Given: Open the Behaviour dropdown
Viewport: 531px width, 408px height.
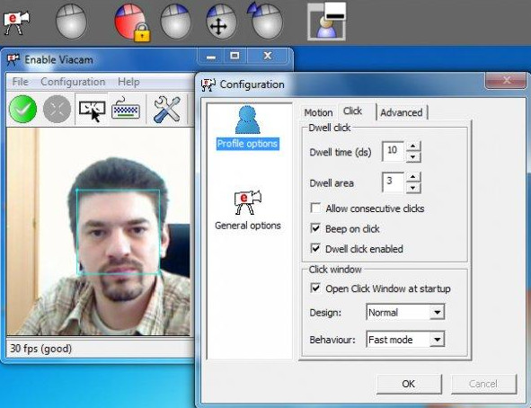Looking at the screenshot, I should click(x=405, y=339).
